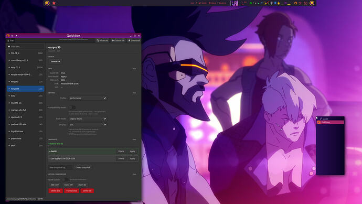Open the Profile performance dropdown
The width and height of the screenshot is (362, 204).
click(88, 98)
